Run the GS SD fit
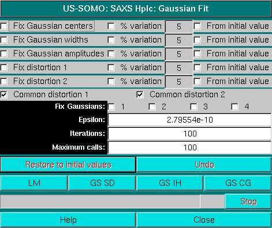Screen dimensions: 272x228 [x=102, y=183]
